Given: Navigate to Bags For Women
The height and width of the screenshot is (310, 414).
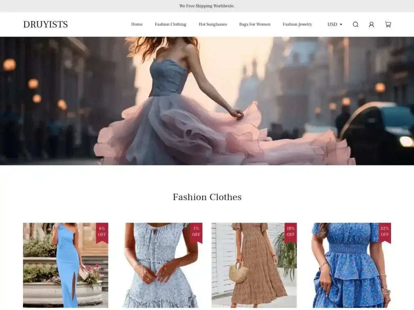Looking at the screenshot, I should coord(255,25).
